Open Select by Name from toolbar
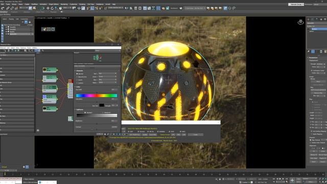This screenshot has height=184, width=327. tap(35, 8)
